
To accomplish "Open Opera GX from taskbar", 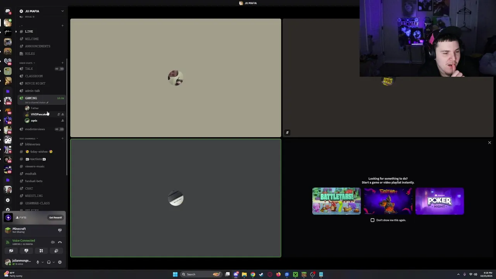I will (x=270, y=274).
